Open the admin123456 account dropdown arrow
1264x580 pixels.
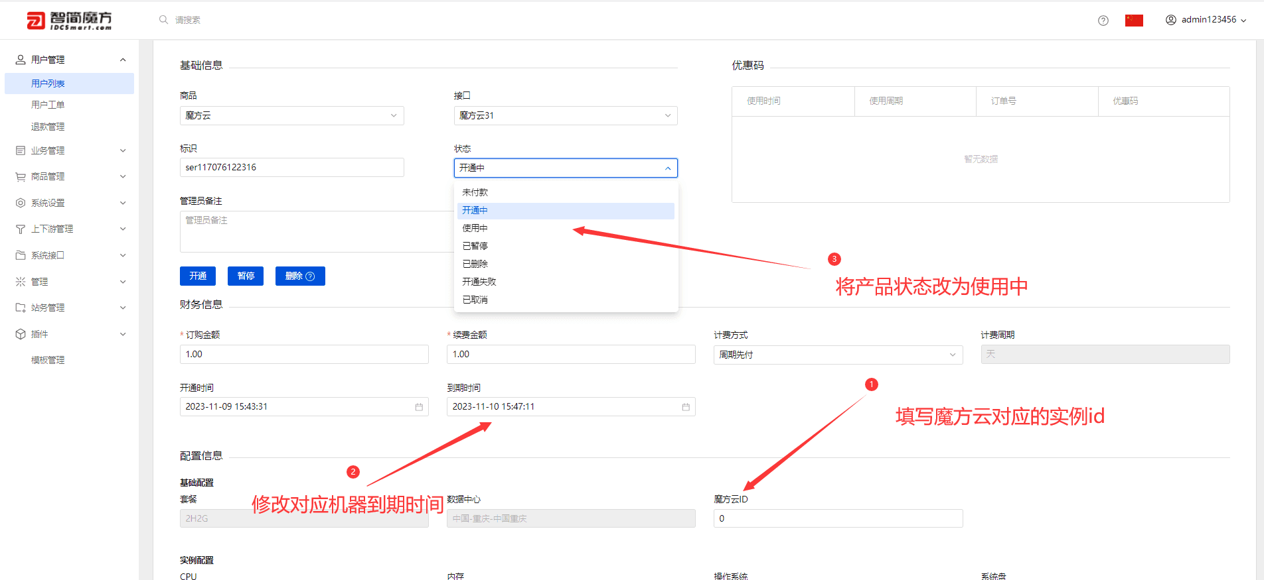1243,21
